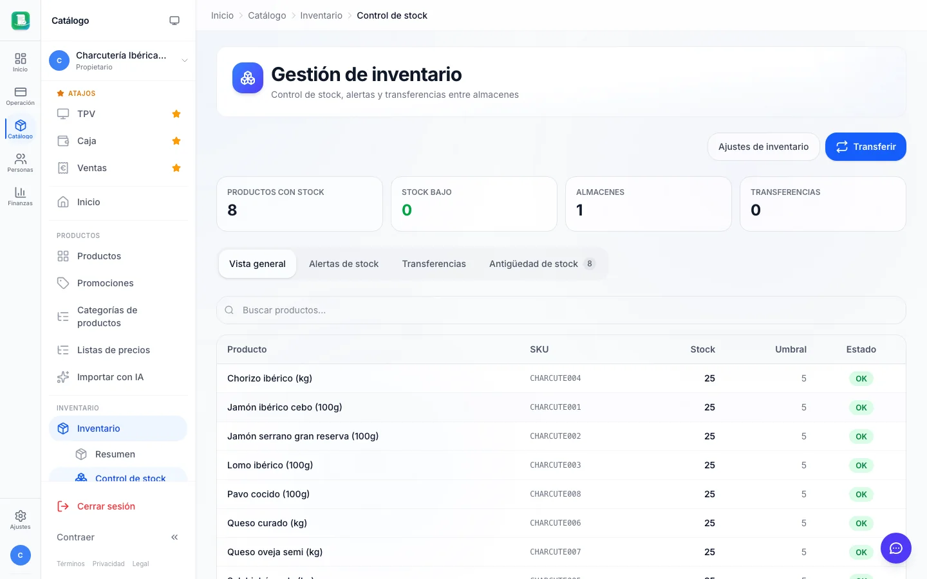Click the monitor icon beside Catálogo title

[174, 21]
